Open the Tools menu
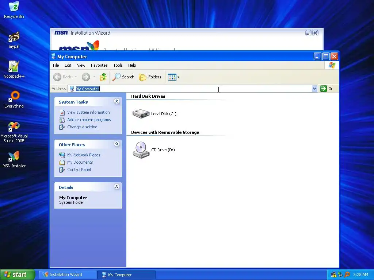Screen dimensions: 374x280 pos(118,65)
